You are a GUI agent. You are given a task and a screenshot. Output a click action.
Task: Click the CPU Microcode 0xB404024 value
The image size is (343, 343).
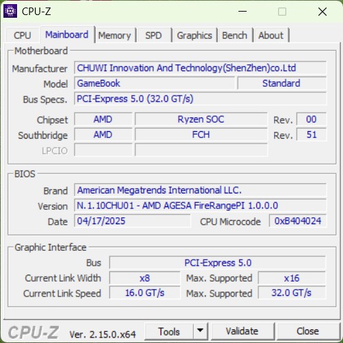pyautogui.click(x=298, y=221)
